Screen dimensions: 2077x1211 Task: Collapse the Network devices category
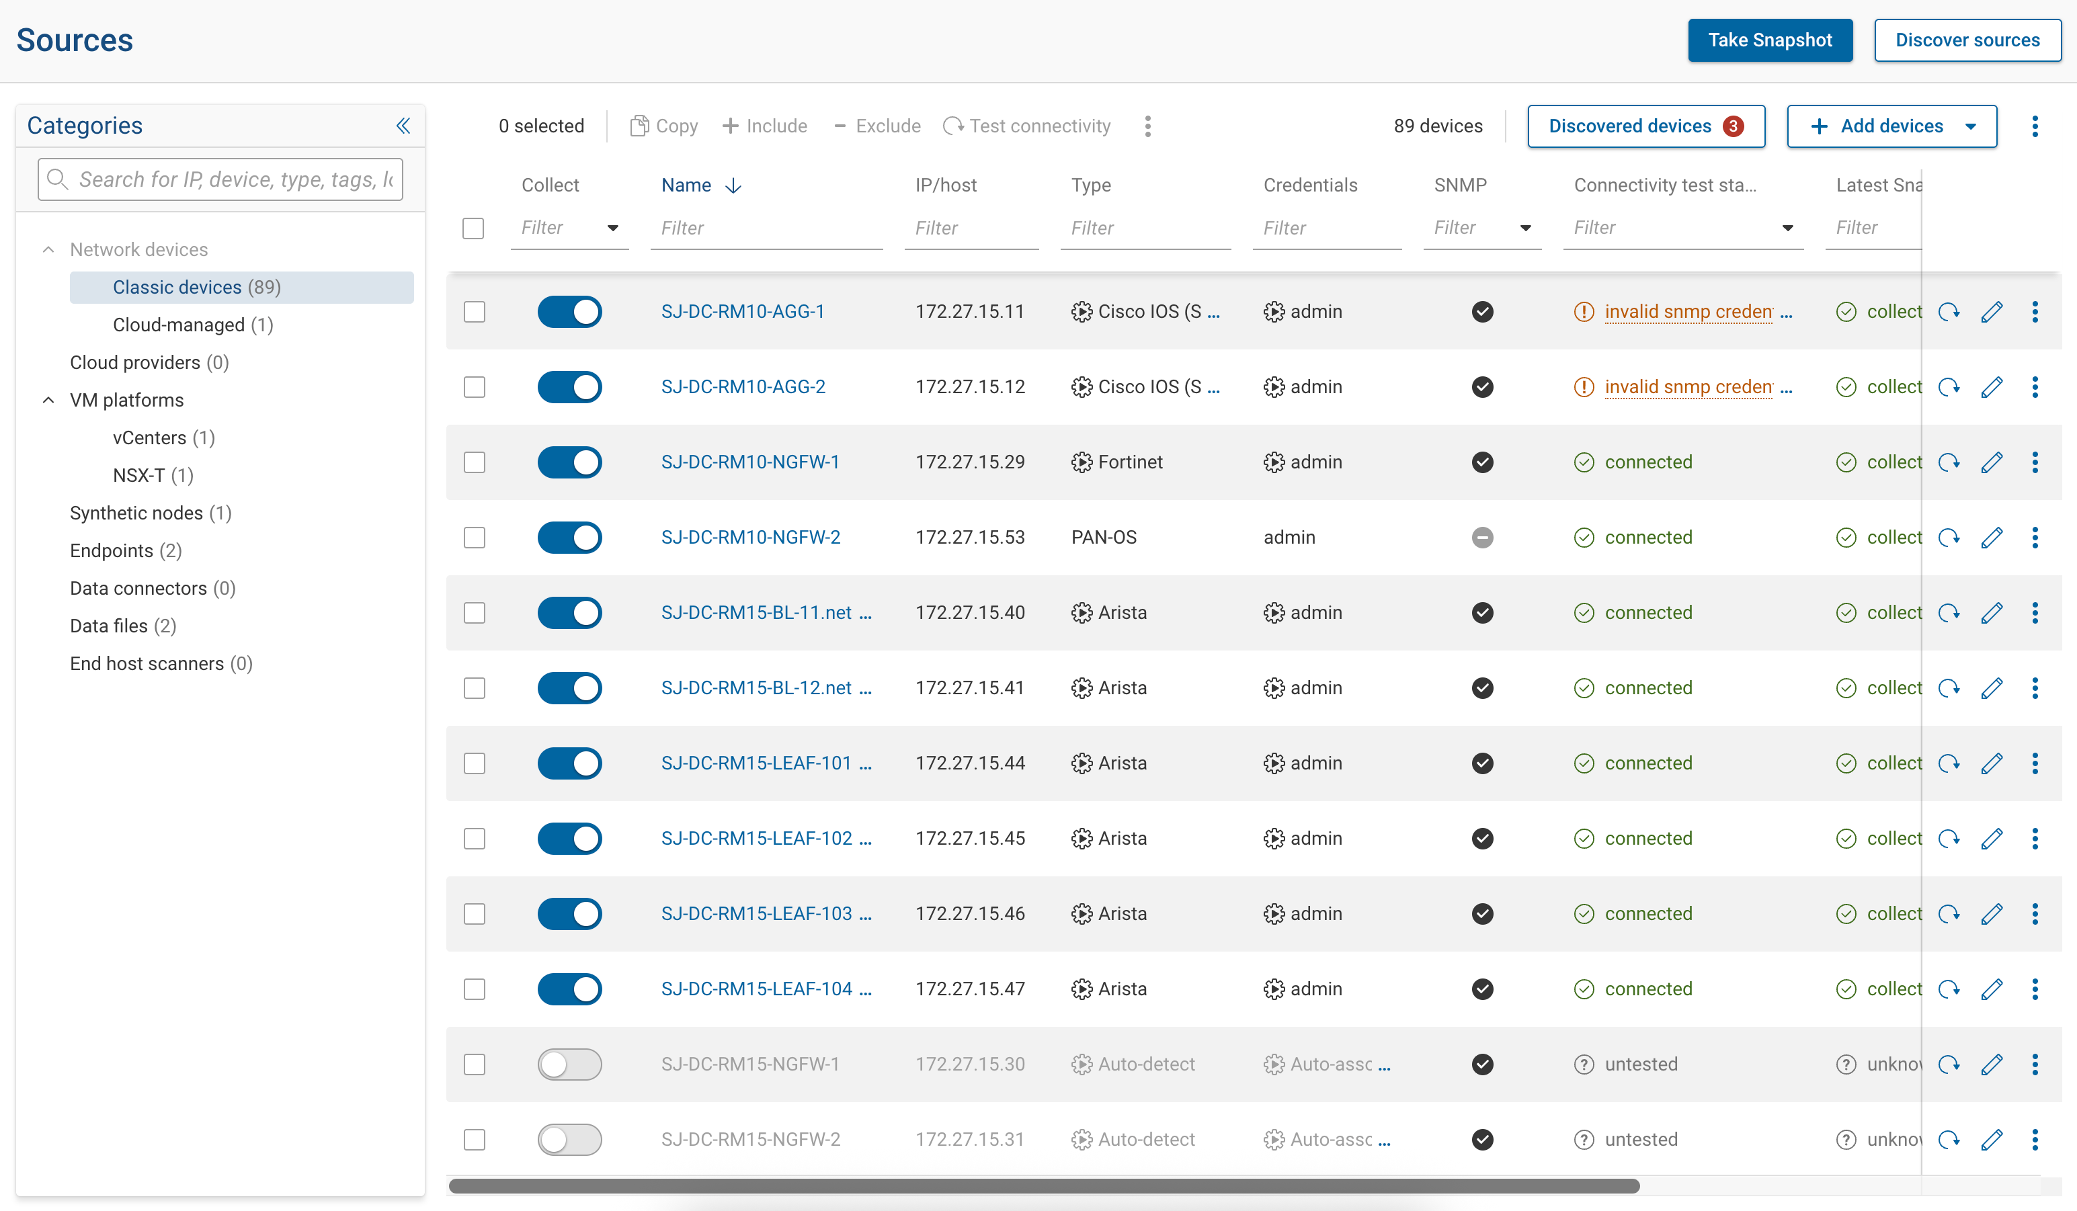tap(48, 249)
